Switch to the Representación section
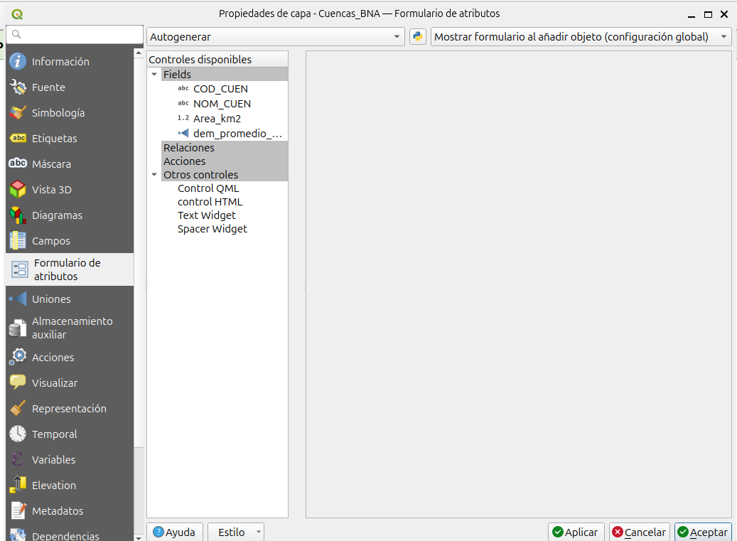737x541 pixels. click(x=68, y=409)
